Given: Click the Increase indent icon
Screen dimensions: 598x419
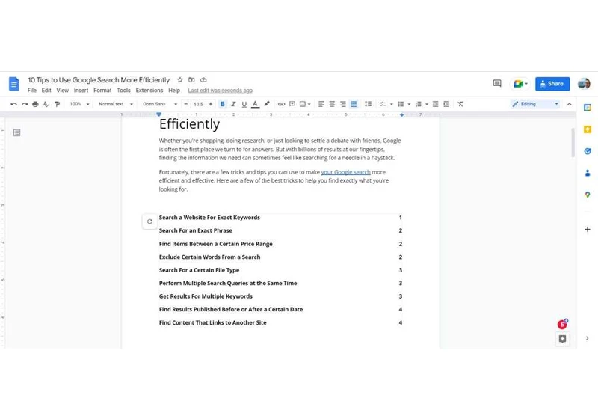Looking at the screenshot, I should pyautogui.click(x=446, y=104).
